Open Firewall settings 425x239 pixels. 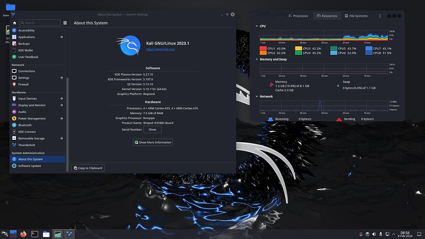point(23,84)
